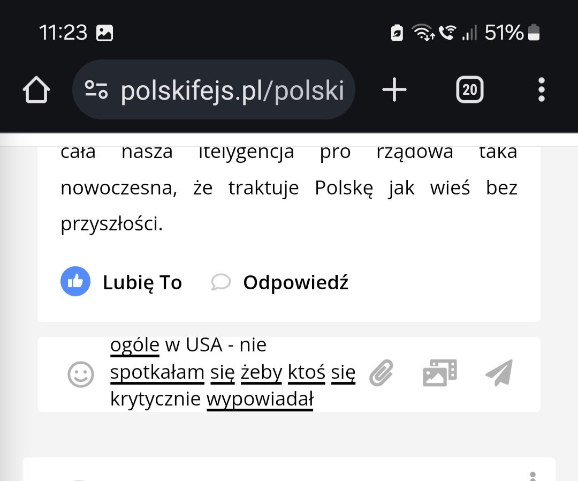
Task: Open the browser three-dot menu
Action: (x=541, y=90)
